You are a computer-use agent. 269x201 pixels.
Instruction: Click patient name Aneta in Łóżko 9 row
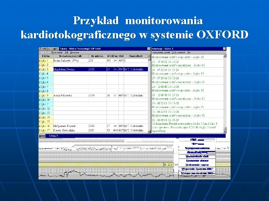pos(63,95)
